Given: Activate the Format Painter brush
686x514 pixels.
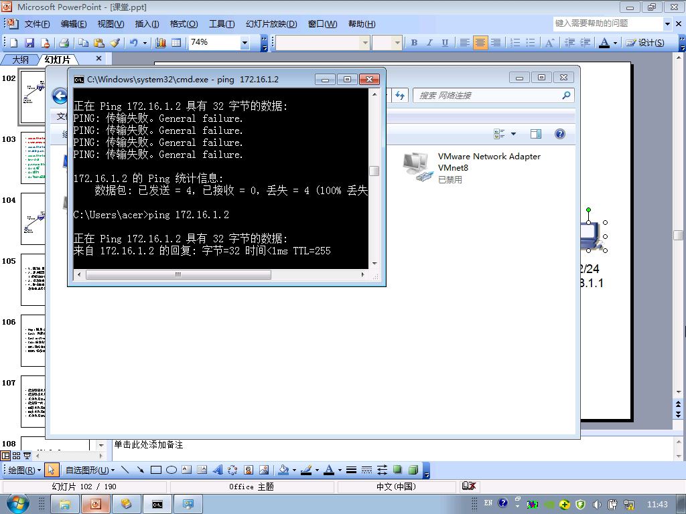Looking at the screenshot, I should [x=115, y=42].
